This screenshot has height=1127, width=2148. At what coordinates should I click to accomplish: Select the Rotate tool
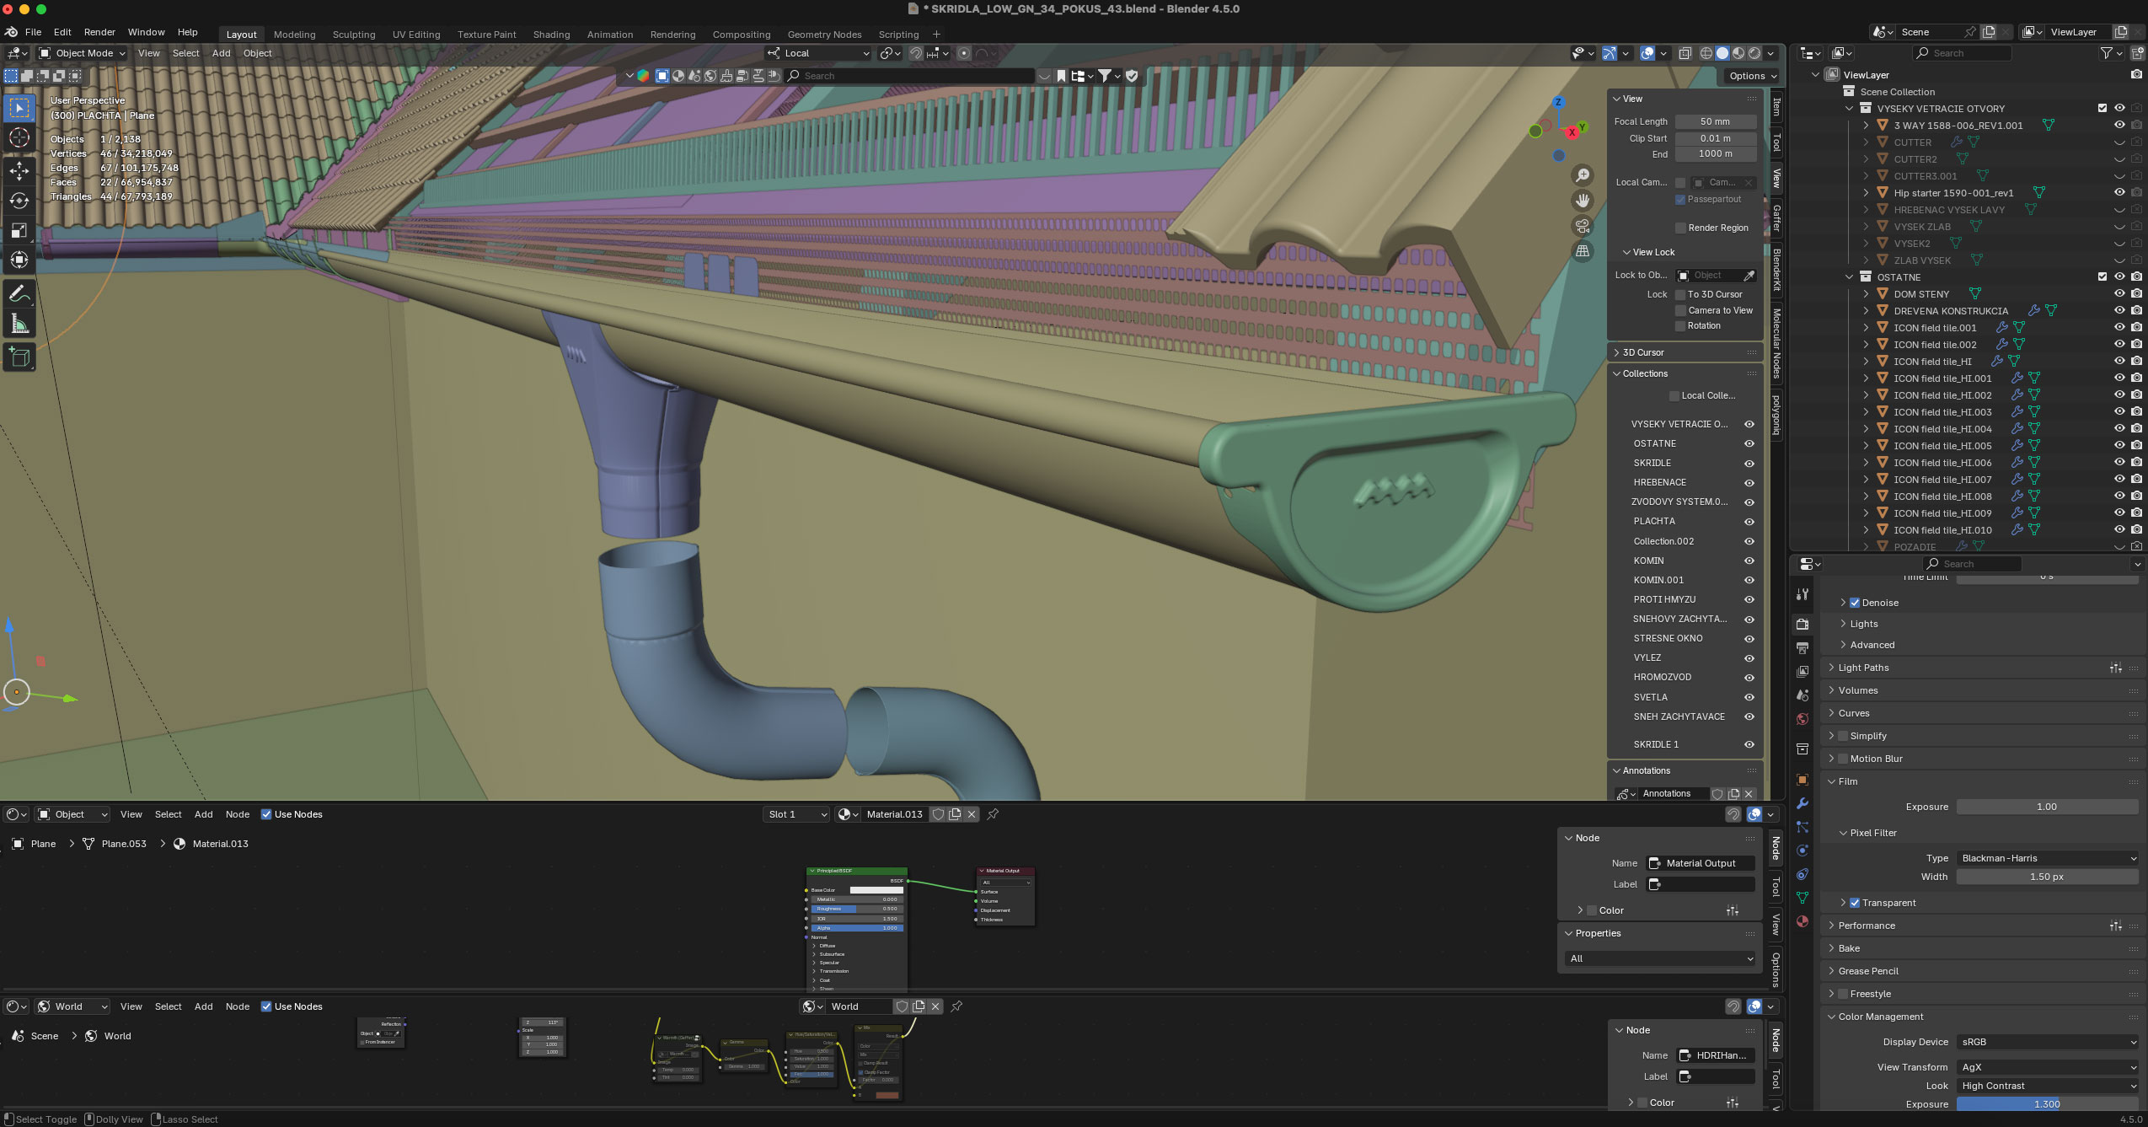pyautogui.click(x=19, y=201)
